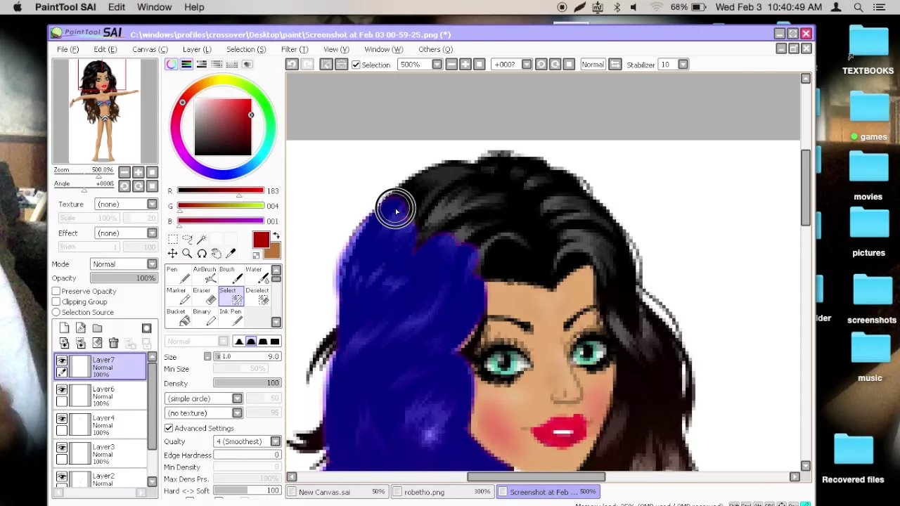Delete the selected layer with trash icon
Screen dimensions: 900x506
pos(113,343)
